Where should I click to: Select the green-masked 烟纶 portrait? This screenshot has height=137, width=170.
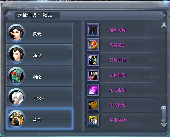16,76
